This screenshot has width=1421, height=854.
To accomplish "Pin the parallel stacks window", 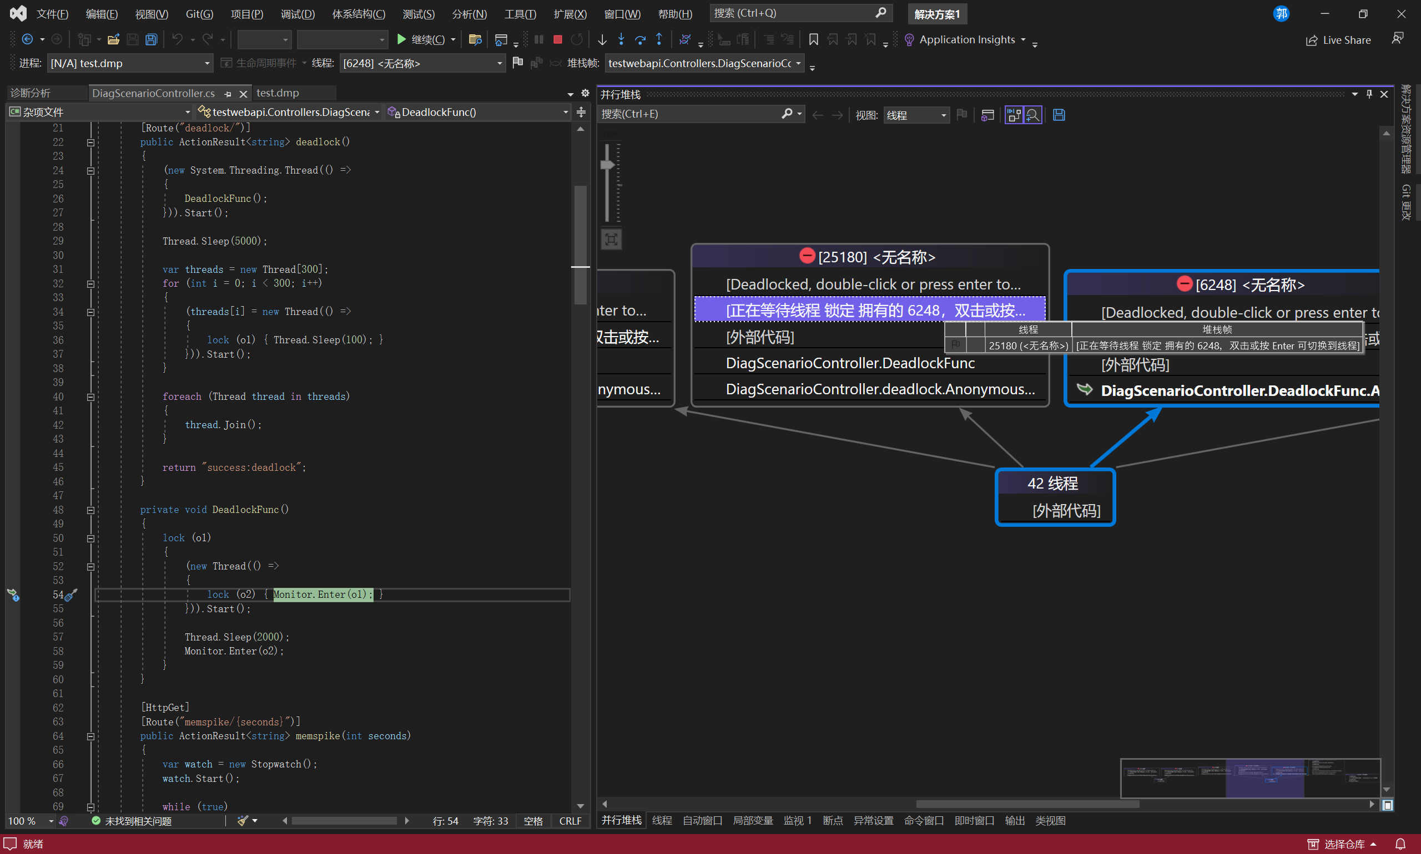I will pos(1369,94).
